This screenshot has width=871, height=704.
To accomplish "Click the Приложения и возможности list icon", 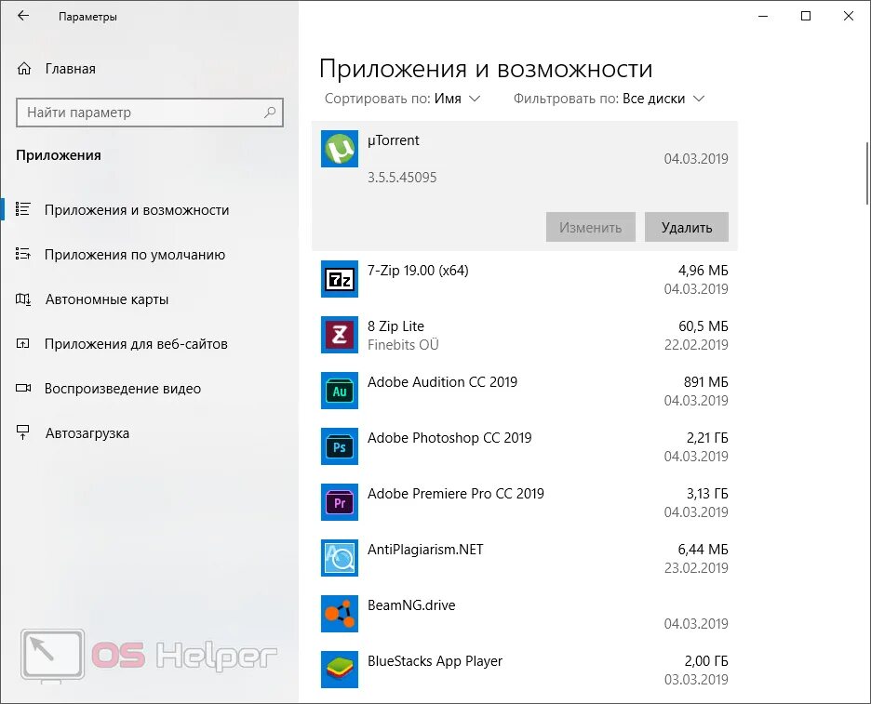I will (x=22, y=209).
